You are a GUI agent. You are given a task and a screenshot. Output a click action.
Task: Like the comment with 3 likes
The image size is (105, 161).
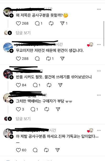18,109
